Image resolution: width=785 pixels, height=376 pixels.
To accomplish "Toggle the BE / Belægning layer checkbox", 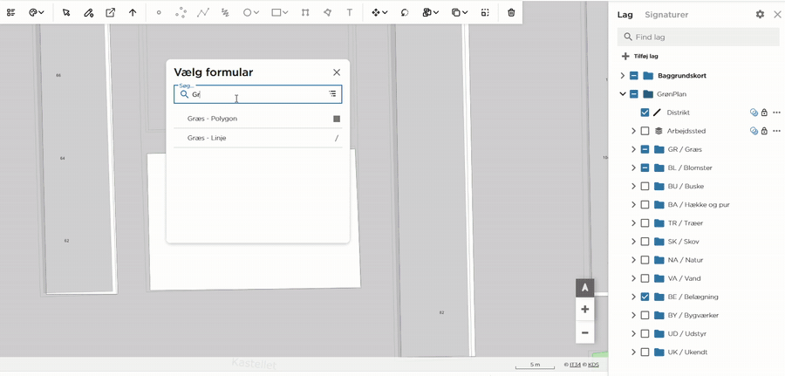I will click(645, 297).
